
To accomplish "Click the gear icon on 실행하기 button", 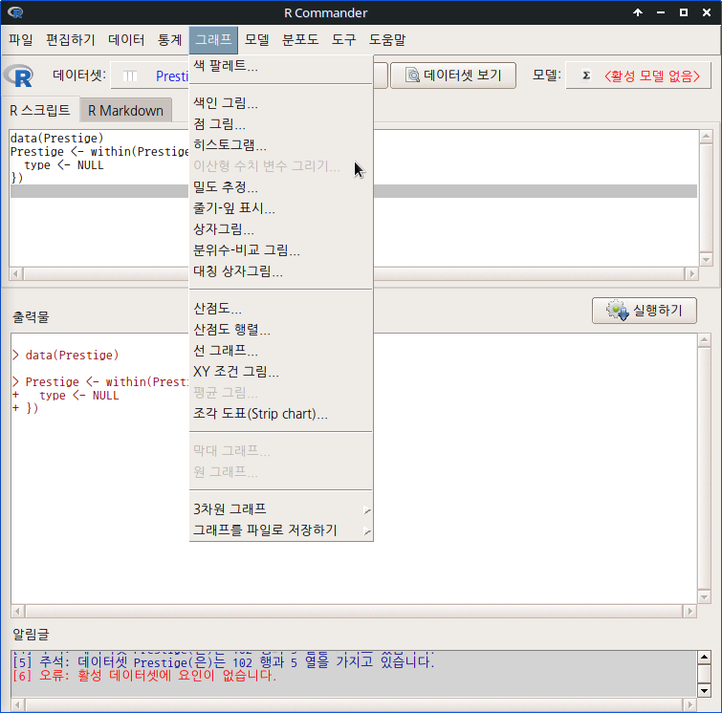I will point(617,311).
